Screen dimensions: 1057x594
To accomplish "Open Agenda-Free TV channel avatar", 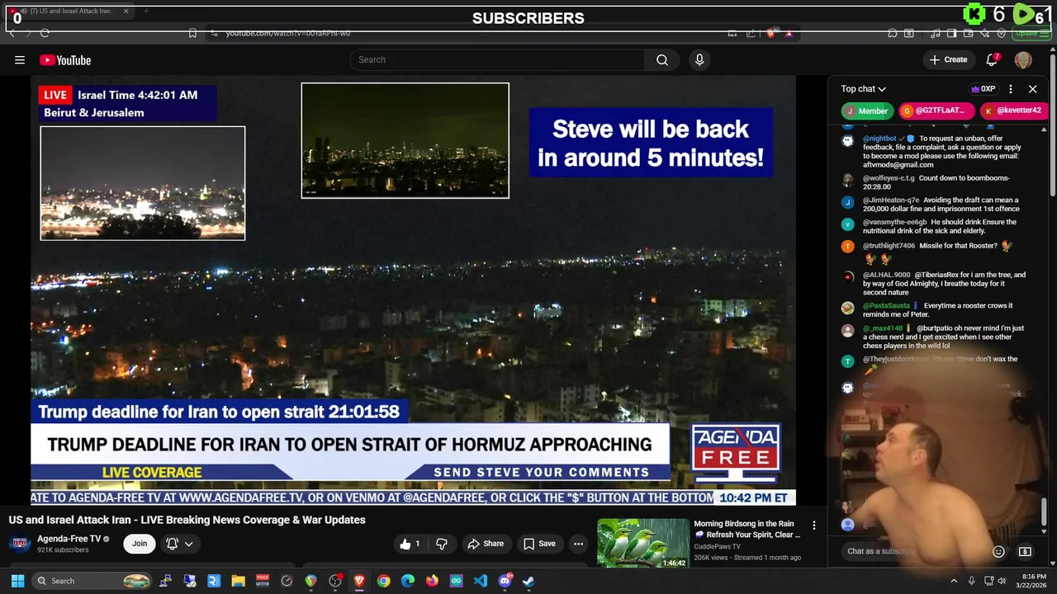I will [x=20, y=544].
